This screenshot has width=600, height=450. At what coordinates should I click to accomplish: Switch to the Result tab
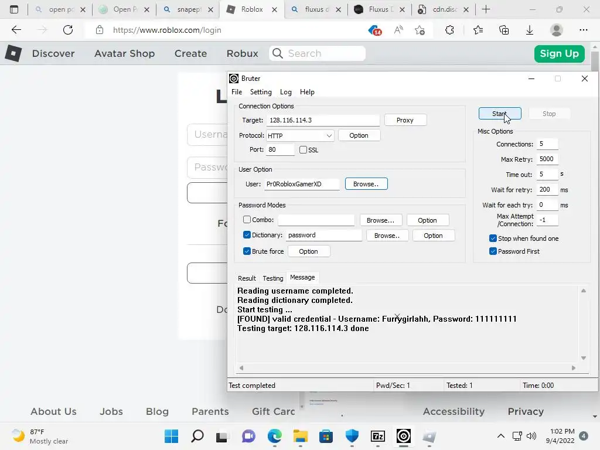[x=247, y=278]
